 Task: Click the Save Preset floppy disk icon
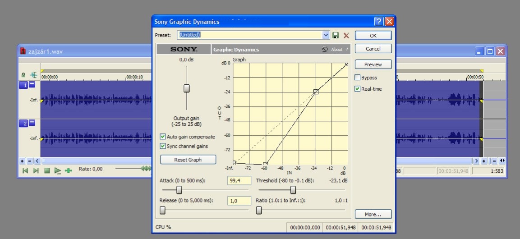[336, 36]
